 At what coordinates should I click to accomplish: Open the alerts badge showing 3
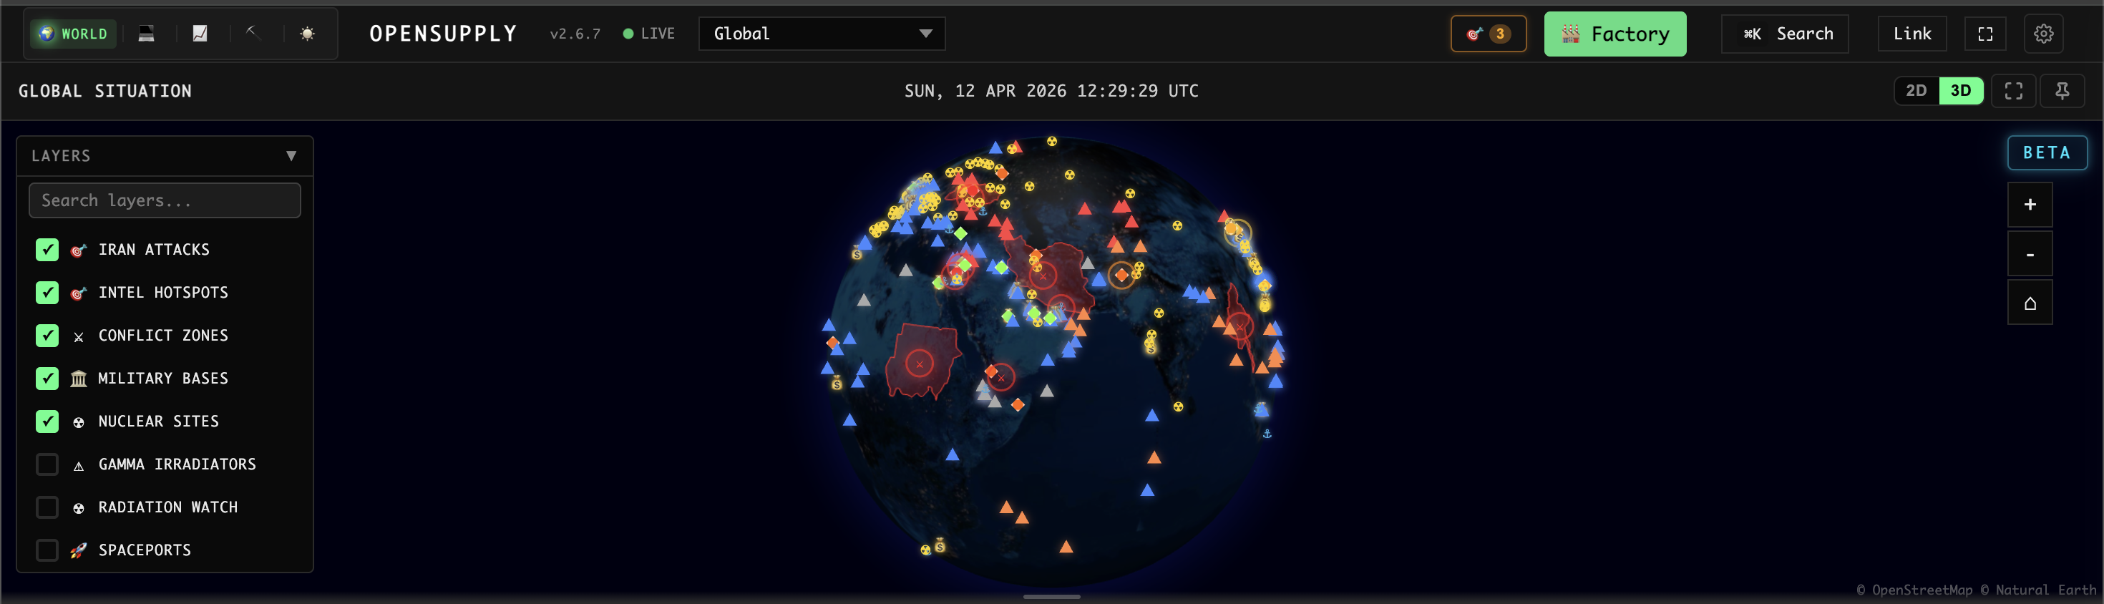(1488, 34)
